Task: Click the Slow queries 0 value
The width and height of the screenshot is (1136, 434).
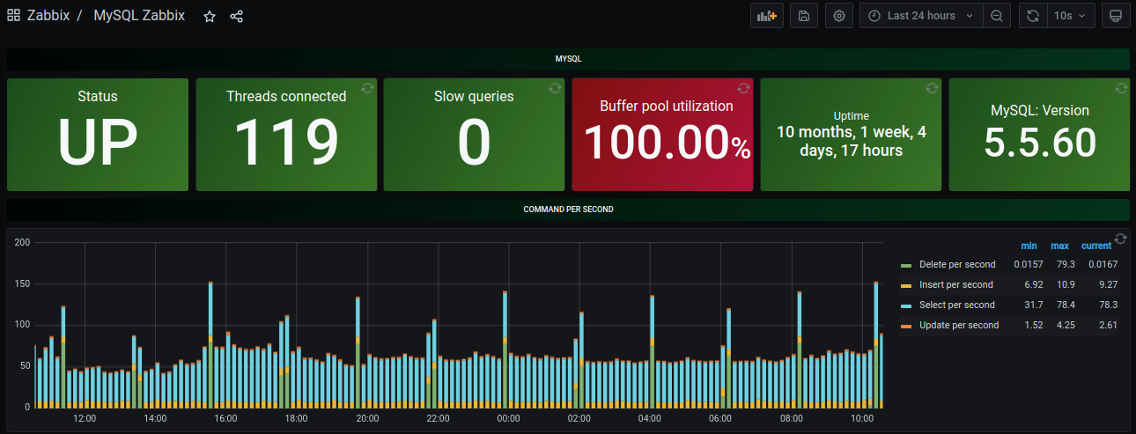Action: pos(474,143)
